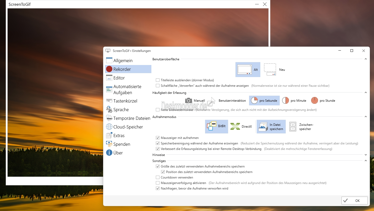Viewport: 374px width, 211px height.
Task: Click the BitBlt GDI icon
Action: click(211, 126)
